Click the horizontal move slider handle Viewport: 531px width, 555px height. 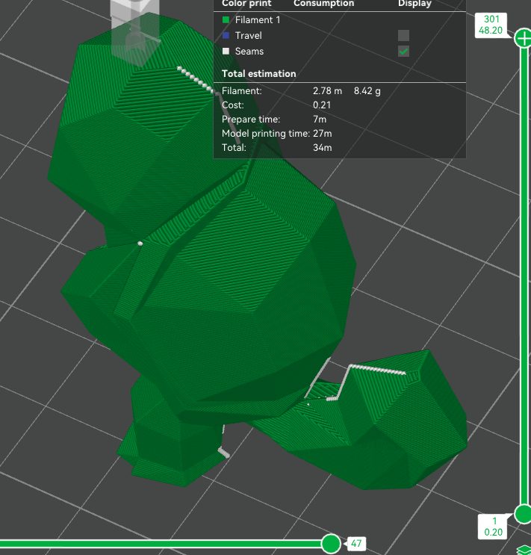330,543
